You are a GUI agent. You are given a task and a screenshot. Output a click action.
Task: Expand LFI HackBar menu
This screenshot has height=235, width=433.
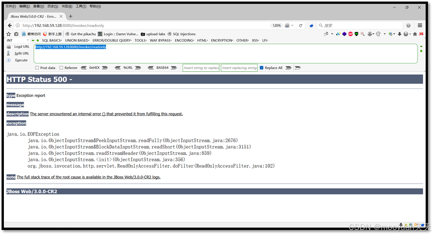pos(265,41)
